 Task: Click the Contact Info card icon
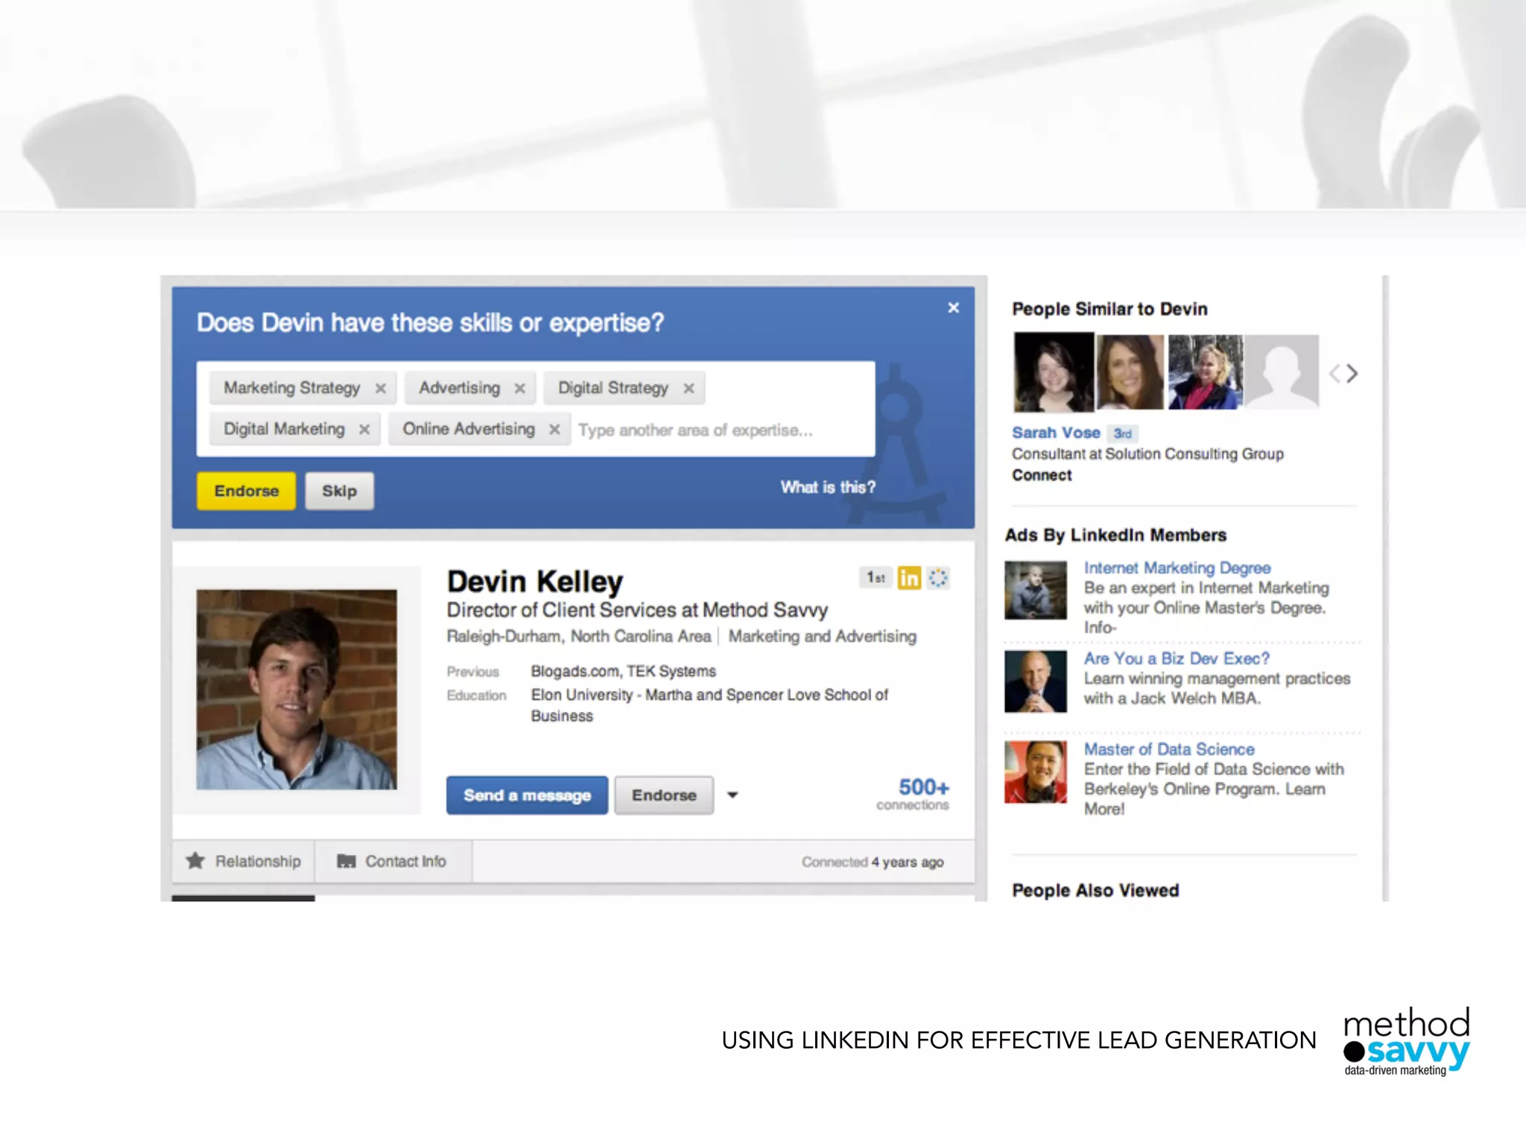click(346, 861)
